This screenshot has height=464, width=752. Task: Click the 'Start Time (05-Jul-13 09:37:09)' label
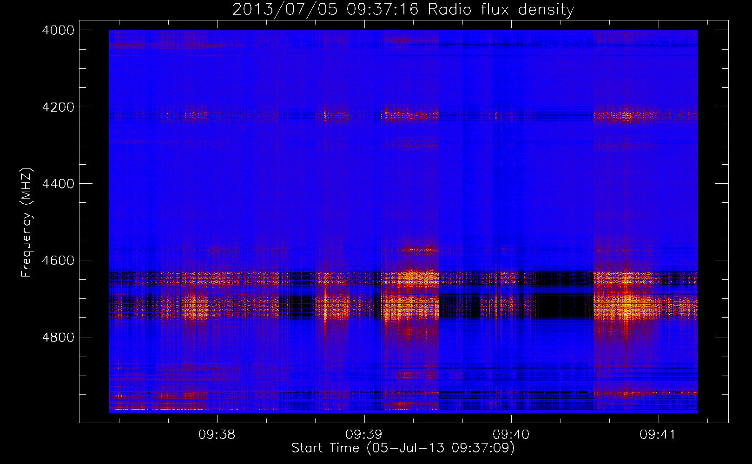pyautogui.click(x=403, y=448)
